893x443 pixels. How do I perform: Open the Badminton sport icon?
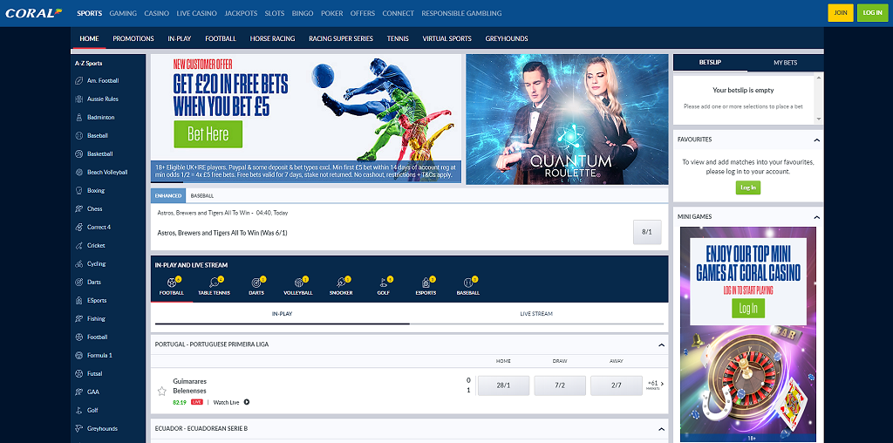pos(79,118)
